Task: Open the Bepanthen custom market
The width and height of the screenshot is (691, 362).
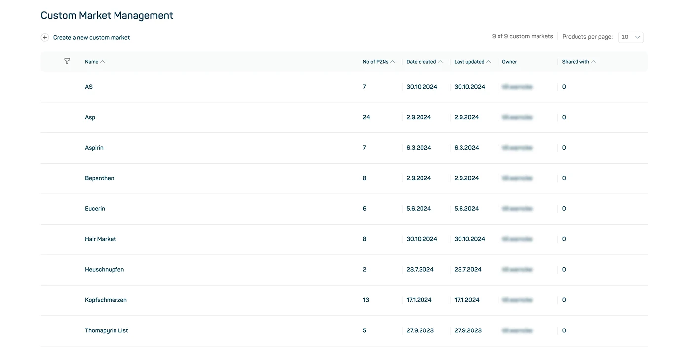Action: [100, 178]
